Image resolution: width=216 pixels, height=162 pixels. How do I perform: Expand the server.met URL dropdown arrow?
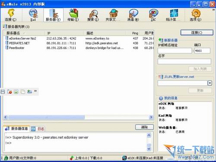210,83
